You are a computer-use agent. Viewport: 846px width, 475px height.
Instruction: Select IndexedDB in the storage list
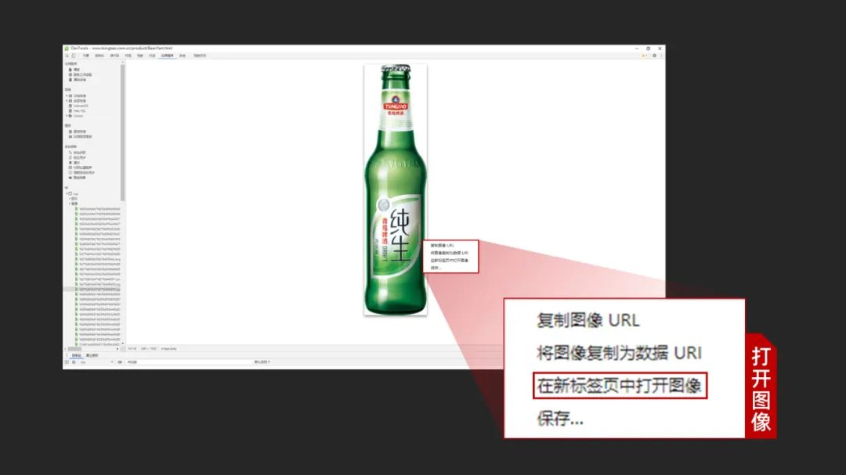click(79, 106)
